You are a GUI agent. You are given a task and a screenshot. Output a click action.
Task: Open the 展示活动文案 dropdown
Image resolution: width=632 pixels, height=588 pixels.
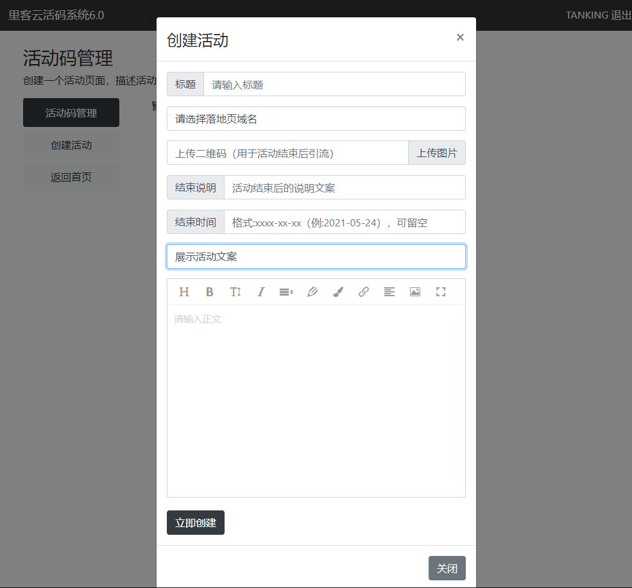click(x=316, y=256)
